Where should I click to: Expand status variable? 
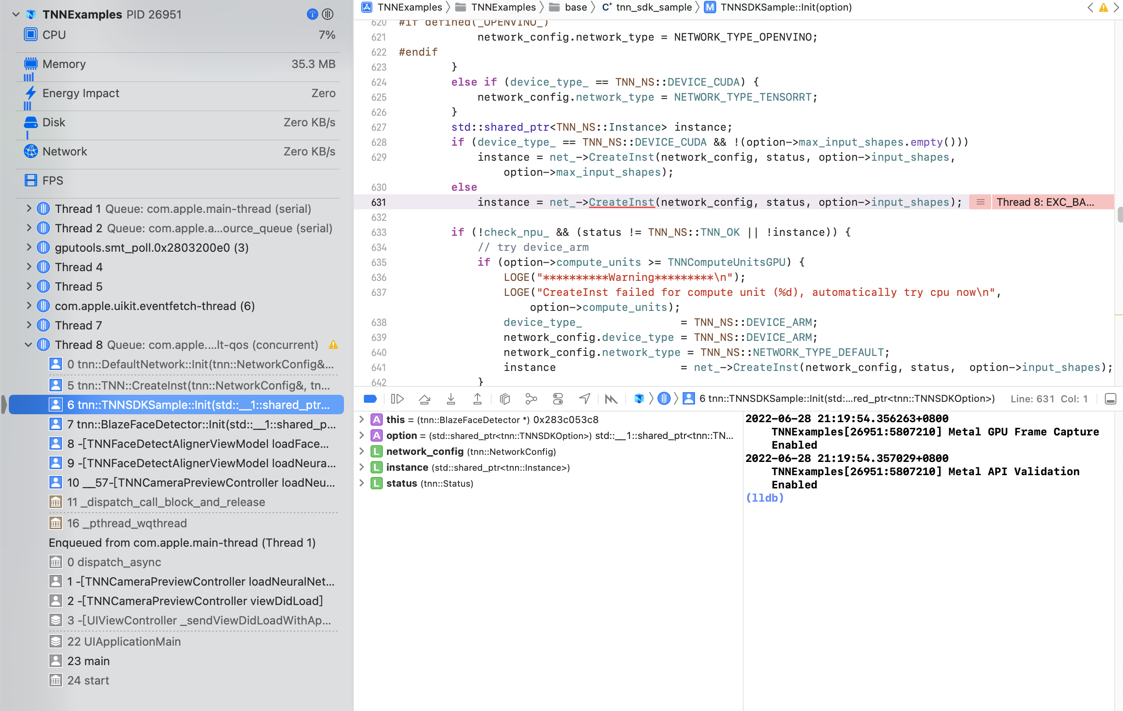[361, 483]
